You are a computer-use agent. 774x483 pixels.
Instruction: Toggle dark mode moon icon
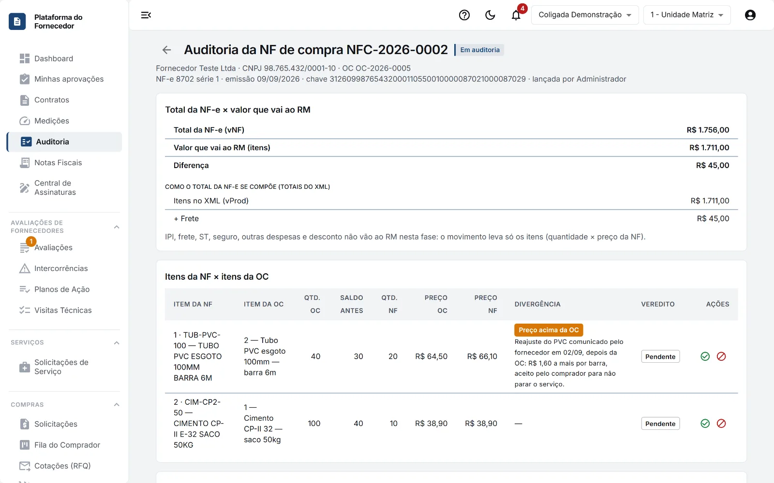(490, 15)
